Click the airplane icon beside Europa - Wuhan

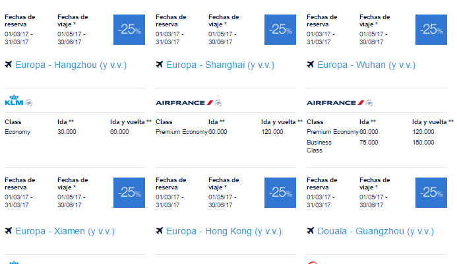[x=311, y=64]
